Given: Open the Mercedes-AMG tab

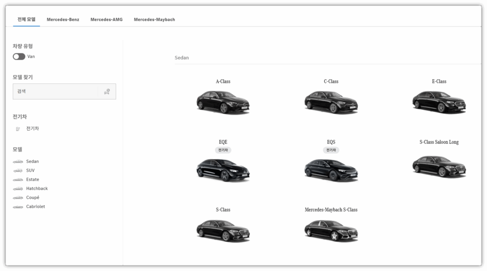Looking at the screenshot, I should (x=107, y=19).
